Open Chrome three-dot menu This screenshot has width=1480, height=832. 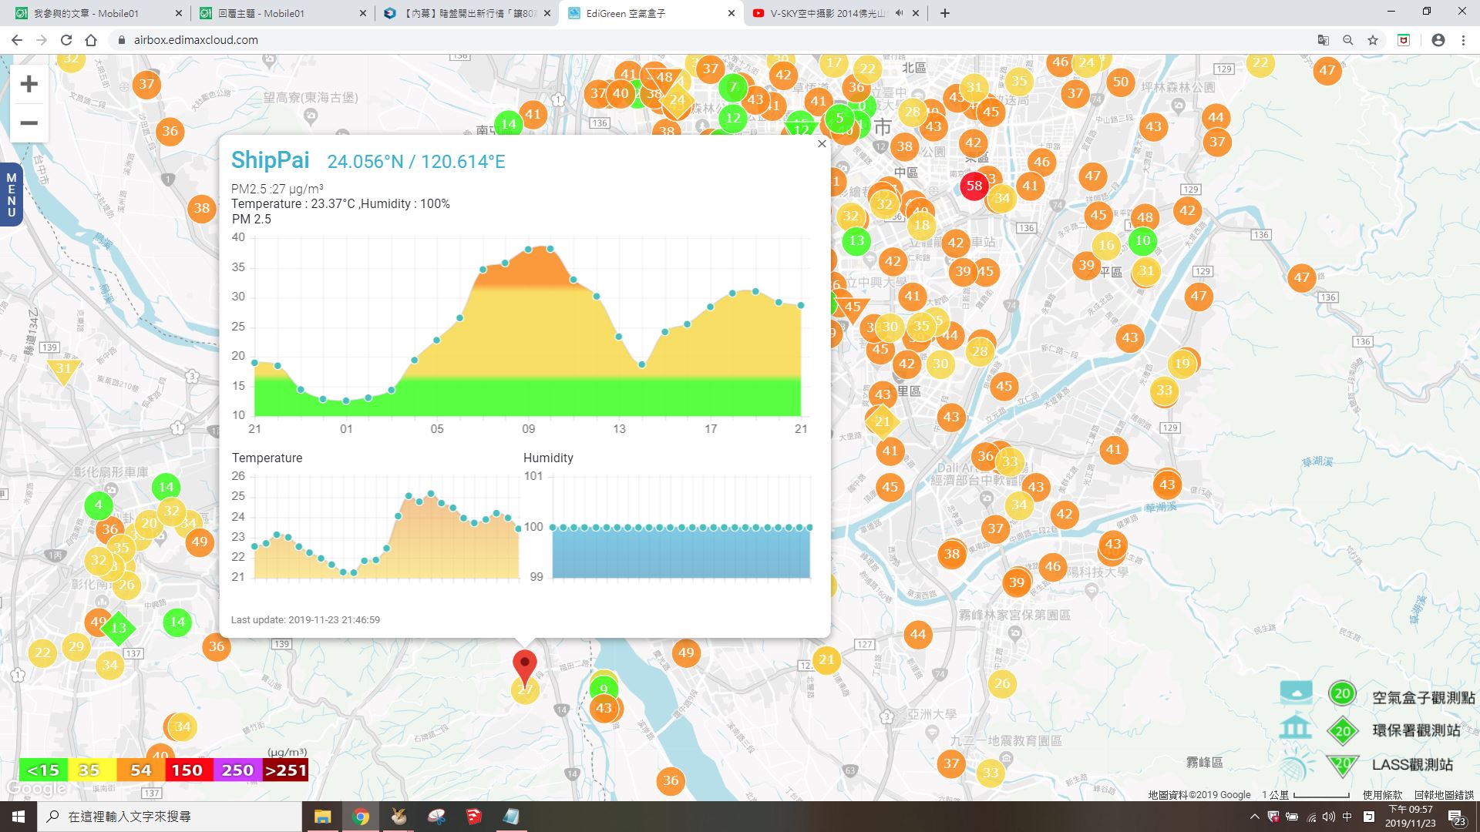point(1463,40)
